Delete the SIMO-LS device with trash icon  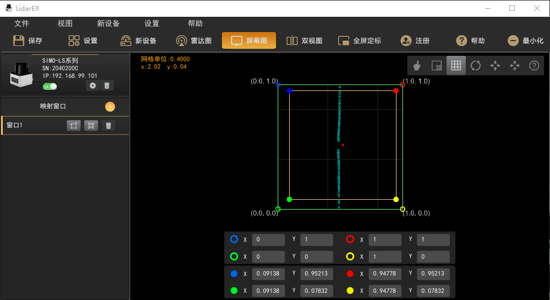click(107, 86)
